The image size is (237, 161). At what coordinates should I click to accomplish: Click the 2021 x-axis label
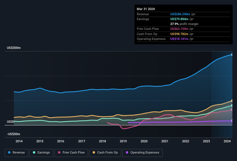(165, 141)
